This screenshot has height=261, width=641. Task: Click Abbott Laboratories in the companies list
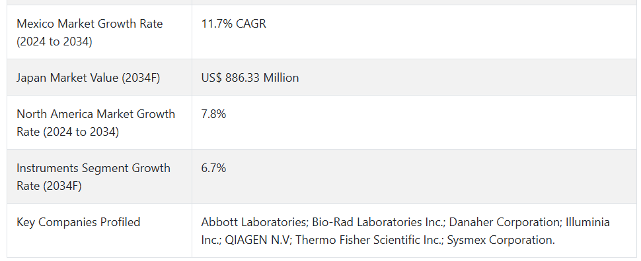[x=254, y=222]
